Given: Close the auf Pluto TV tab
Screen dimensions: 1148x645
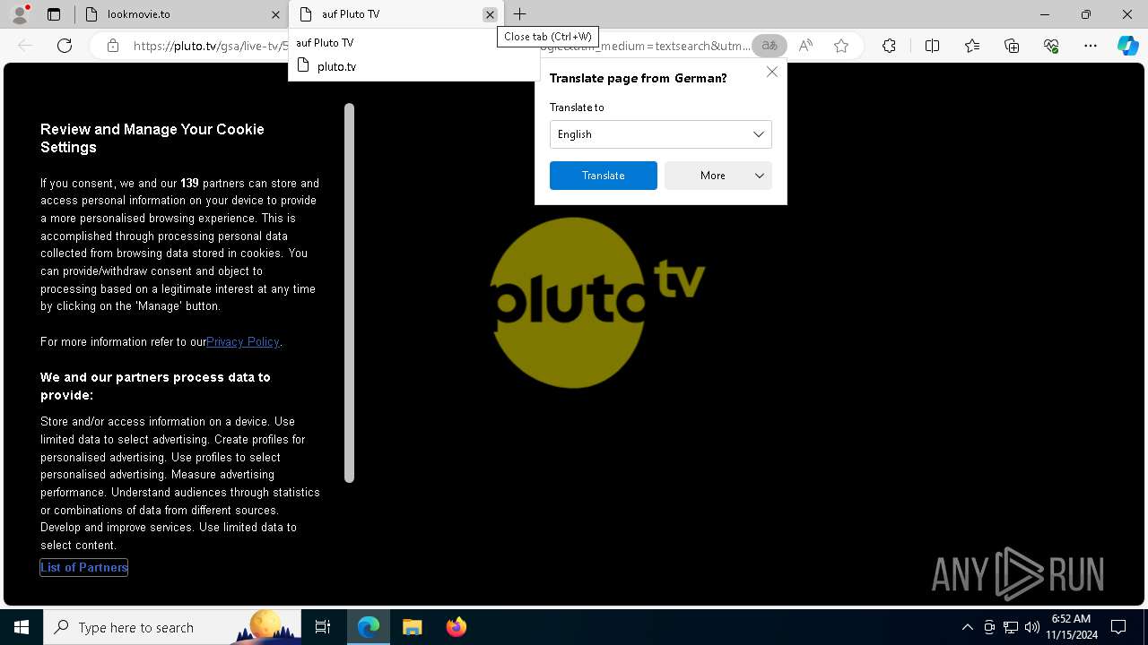Looking at the screenshot, I should pyautogui.click(x=490, y=14).
